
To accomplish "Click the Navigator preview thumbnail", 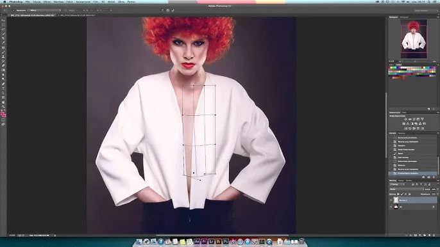I will pyautogui.click(x=414, y=38).
